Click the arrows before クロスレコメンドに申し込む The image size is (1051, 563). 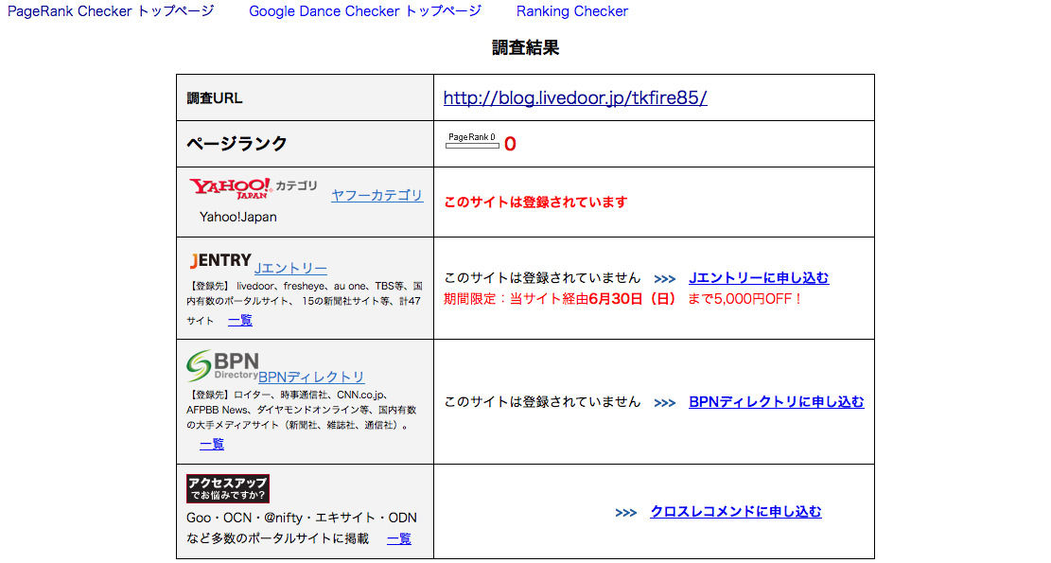coord(625,513)
